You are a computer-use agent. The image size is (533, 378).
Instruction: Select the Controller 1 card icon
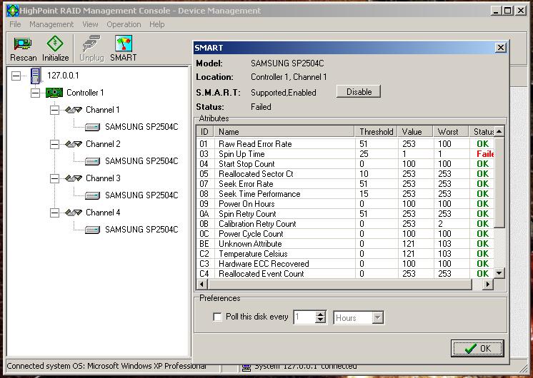click(54, 92)
